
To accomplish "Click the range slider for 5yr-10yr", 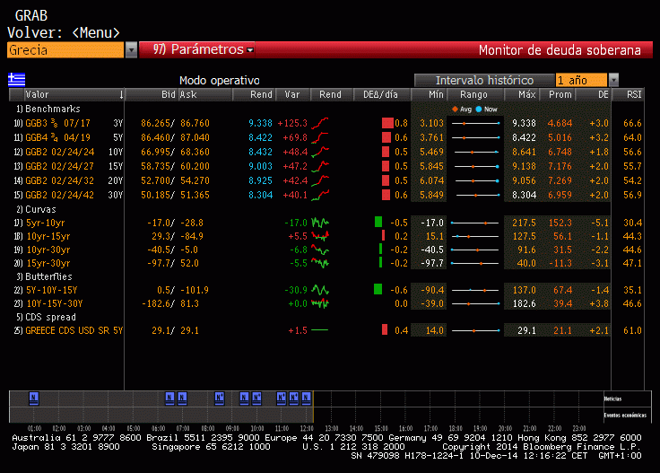I will 474,223.
